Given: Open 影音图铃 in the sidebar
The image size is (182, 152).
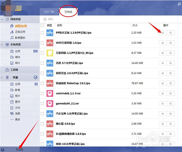Looking at the screenshot, I should coord(18,38).
